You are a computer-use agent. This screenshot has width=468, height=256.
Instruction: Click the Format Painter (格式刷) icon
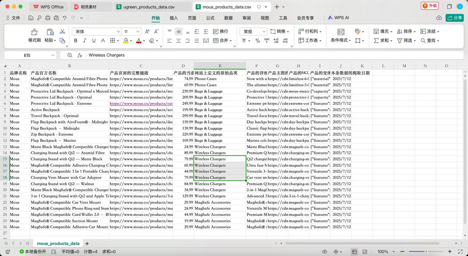(34, 32)
